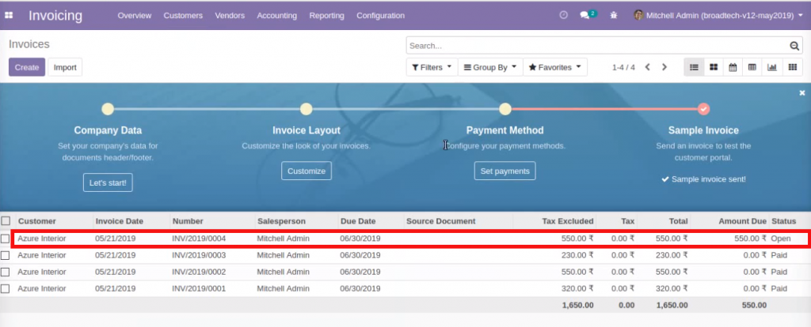Switch to pivot table view

coord(752,67)
